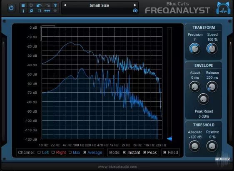Screen dimensions: 234x171
Task: Click the magnifier zoom icon
Action: [31, 11]
